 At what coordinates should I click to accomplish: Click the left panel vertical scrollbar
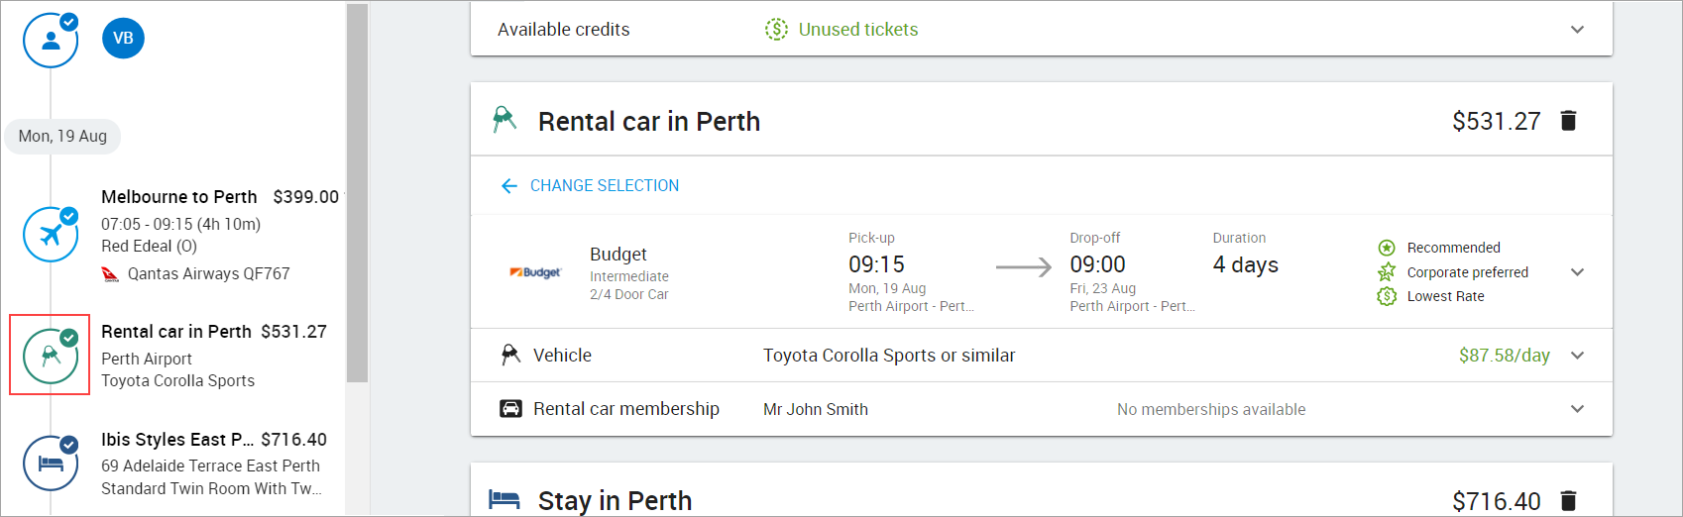point(358,193)
